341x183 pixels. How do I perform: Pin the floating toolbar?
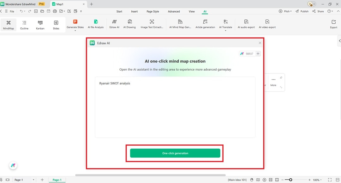[281, 78]
